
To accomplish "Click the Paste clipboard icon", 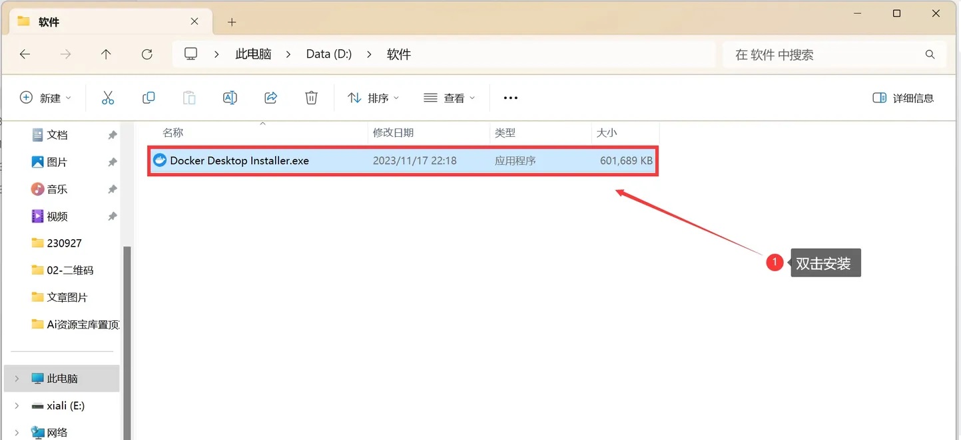I will coord(189,98).
